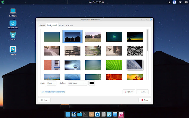The image size is (189, 118).
Task: Switch to the Theme tab
Action: click(42, 25)
